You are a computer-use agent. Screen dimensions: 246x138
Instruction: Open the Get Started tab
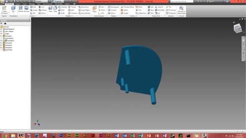coord(58,4)
